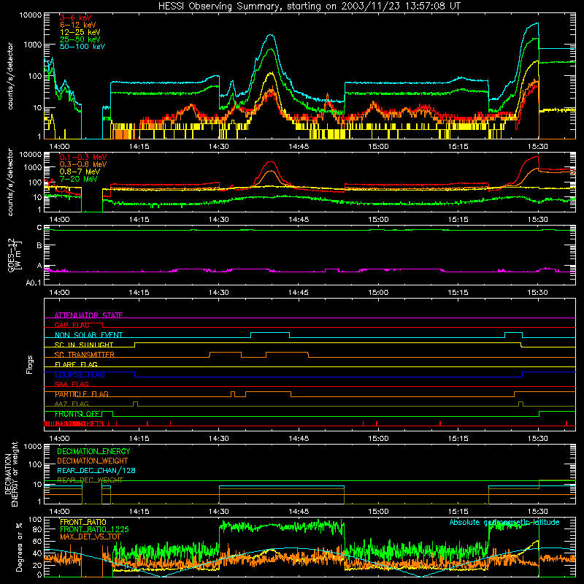This screenshot has height=584, width=584.
Task: Click the 14:15 time label under the decimation panel
Action: [139, 512]
